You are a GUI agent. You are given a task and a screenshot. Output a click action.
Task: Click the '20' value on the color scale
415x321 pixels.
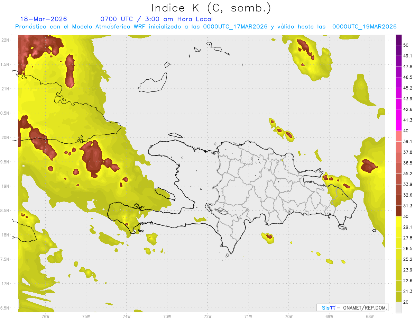point(406,302)
